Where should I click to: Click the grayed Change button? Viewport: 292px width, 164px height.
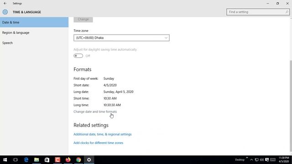pos(83,19)
